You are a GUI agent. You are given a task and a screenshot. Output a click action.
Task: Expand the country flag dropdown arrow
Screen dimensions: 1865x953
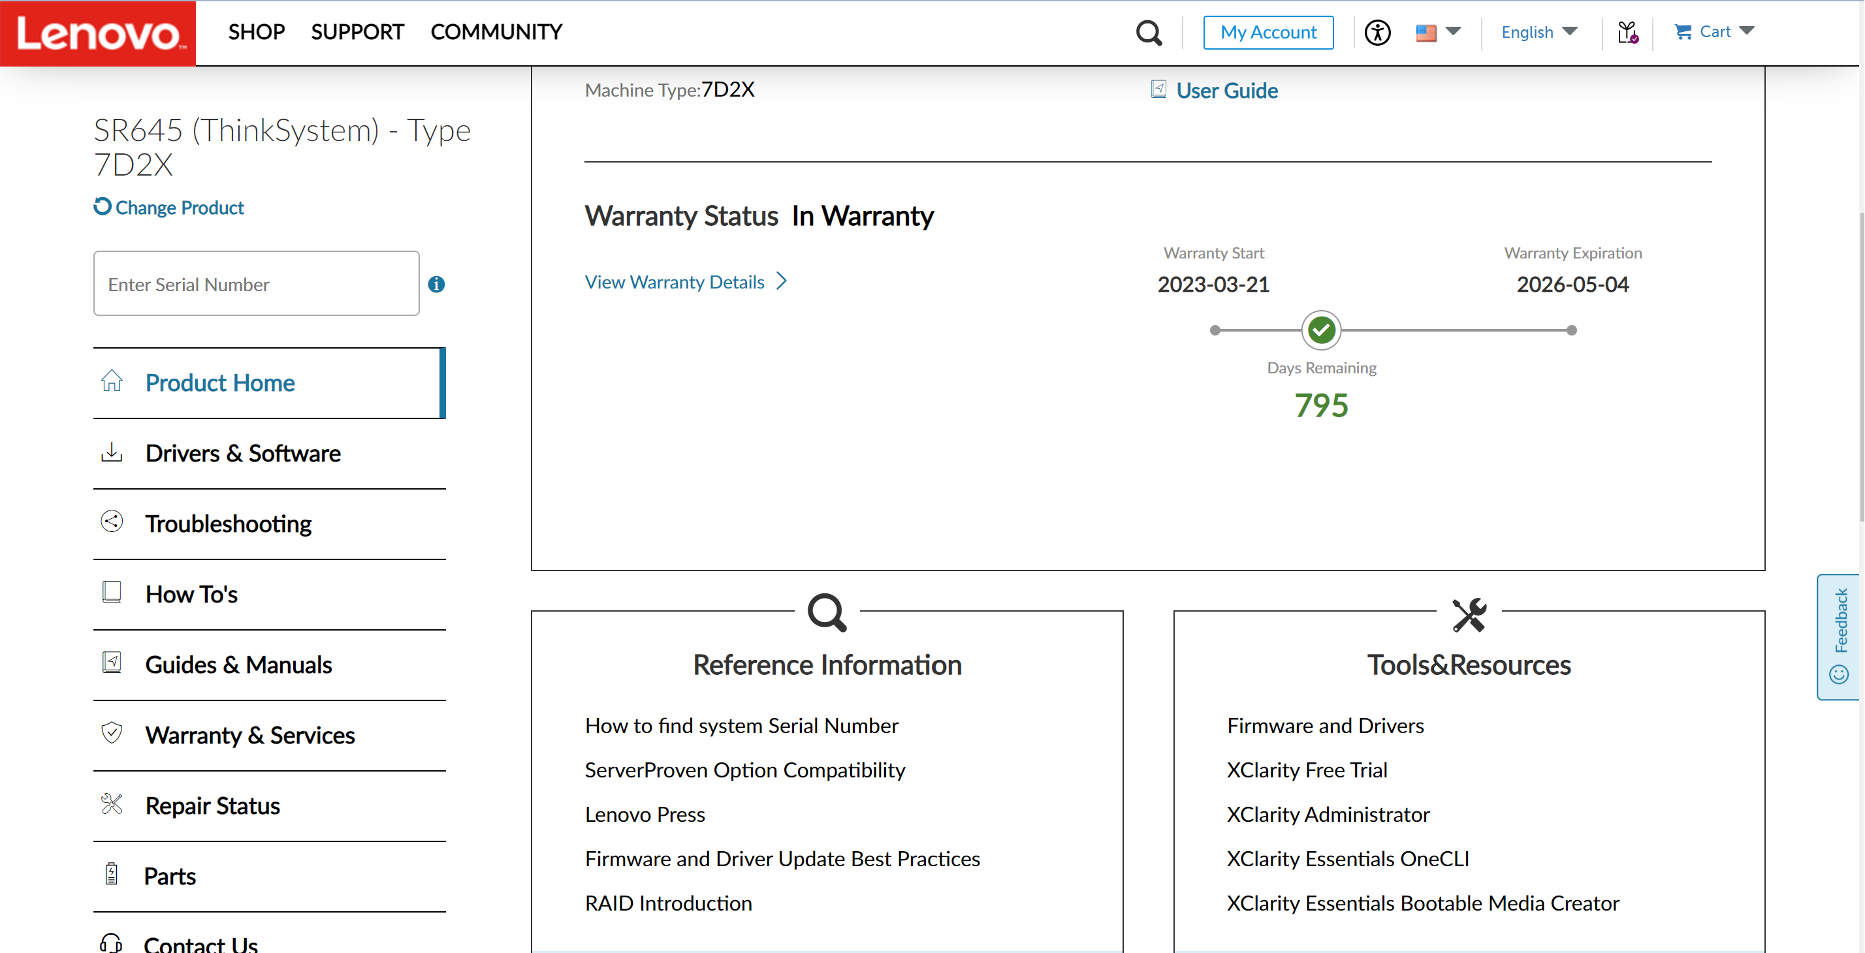coord(1452,31)
